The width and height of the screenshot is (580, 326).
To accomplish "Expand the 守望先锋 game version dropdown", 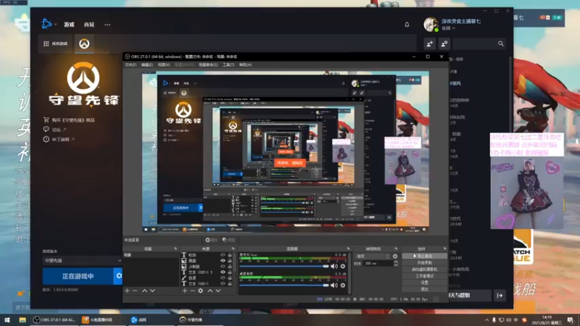I will (82, 260).
